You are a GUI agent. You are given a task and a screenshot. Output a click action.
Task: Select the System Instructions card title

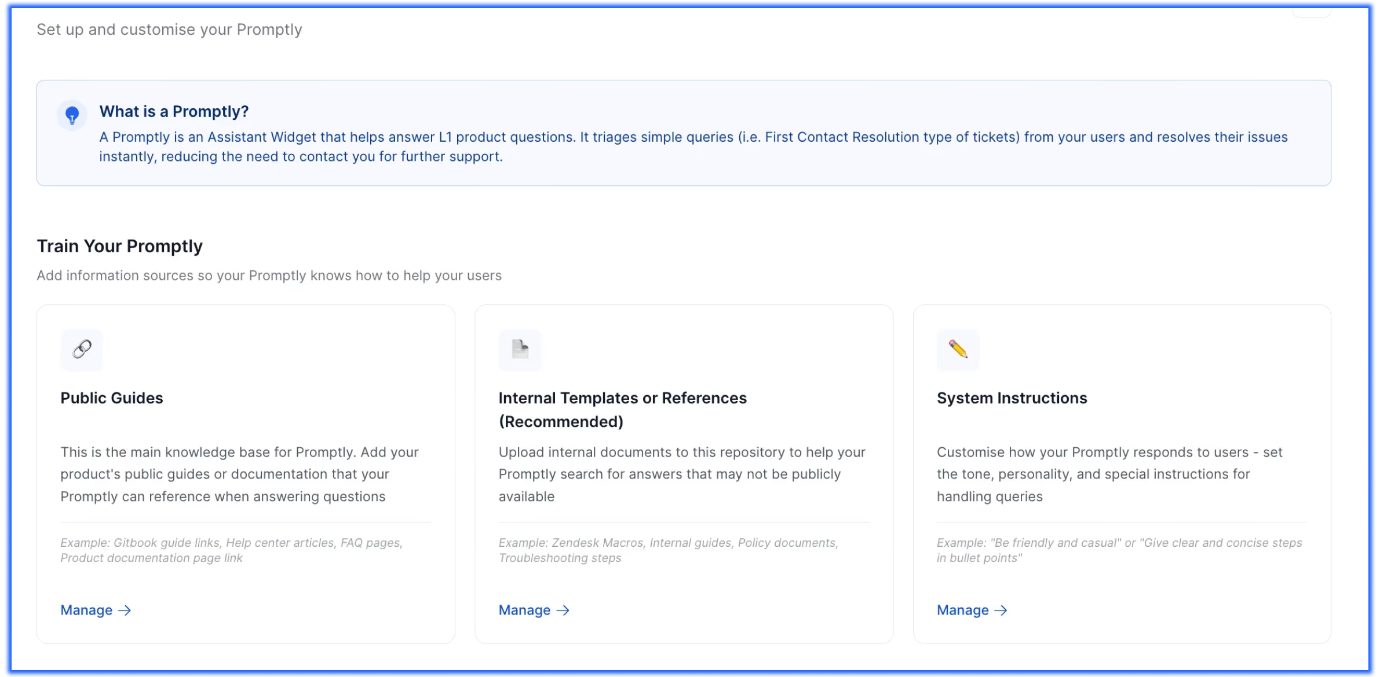(1012, 398)
